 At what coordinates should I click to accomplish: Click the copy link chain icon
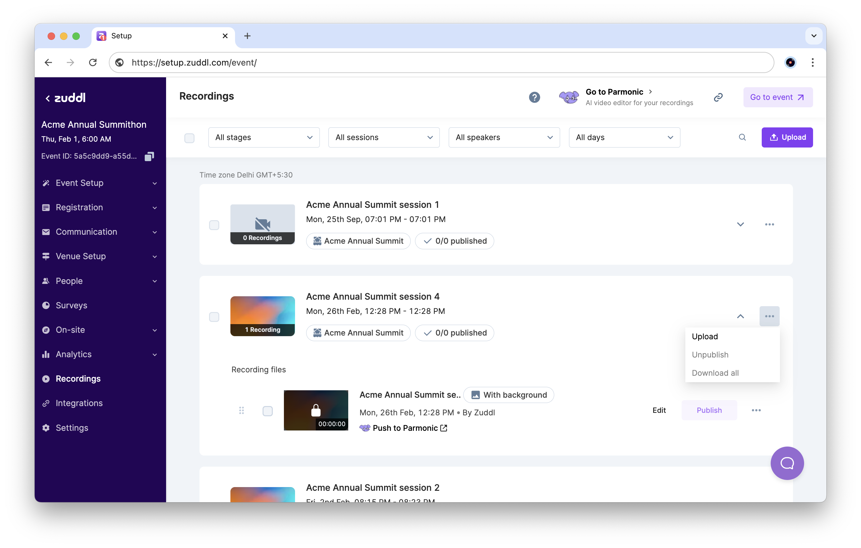[718, 97]
